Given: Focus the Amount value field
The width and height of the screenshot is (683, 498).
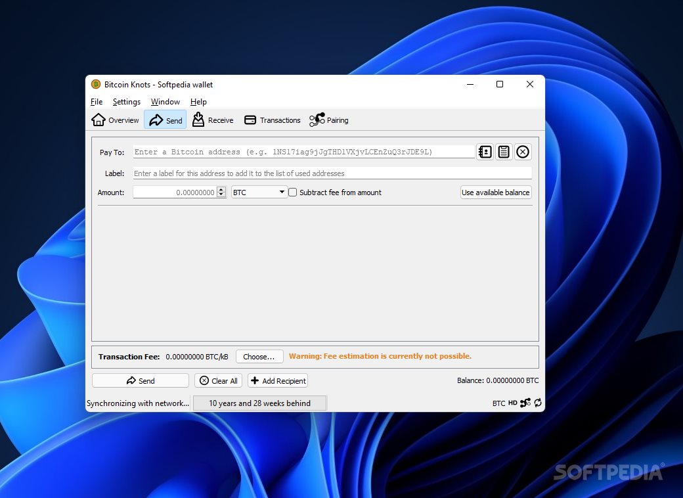Looking at the screenshot, I should tap(175, 192).
